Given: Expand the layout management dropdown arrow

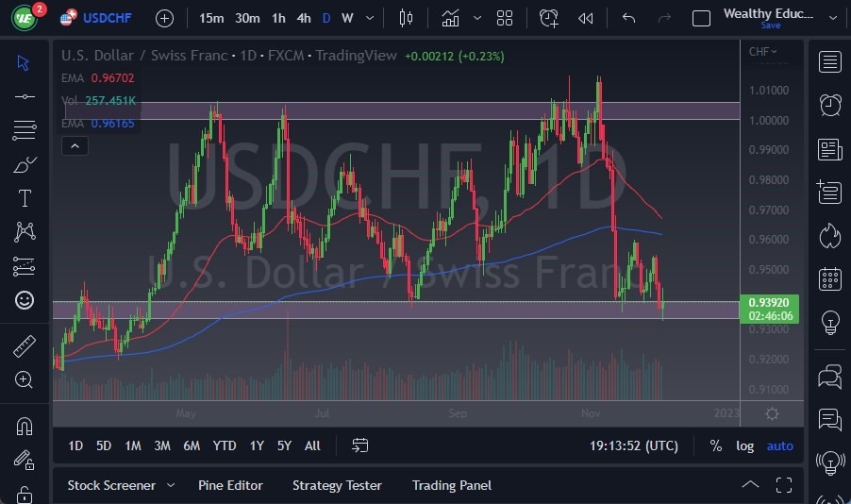Looking at the screenshot, I should point(832,19).
